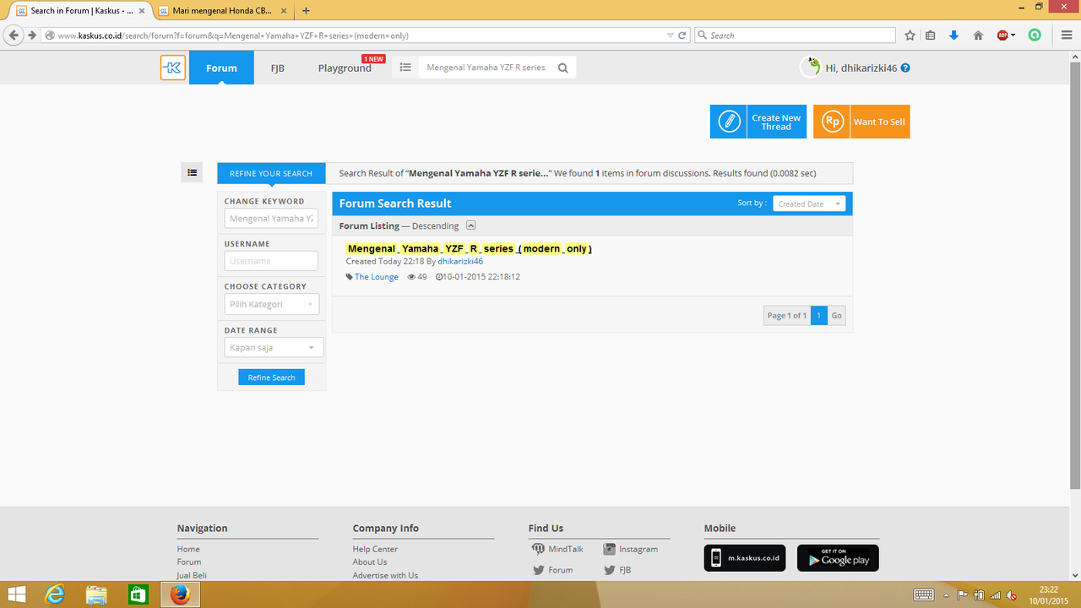
Task: Open File Explorer from taskbar
Action: pyautogui.click(x=96, y=594)
